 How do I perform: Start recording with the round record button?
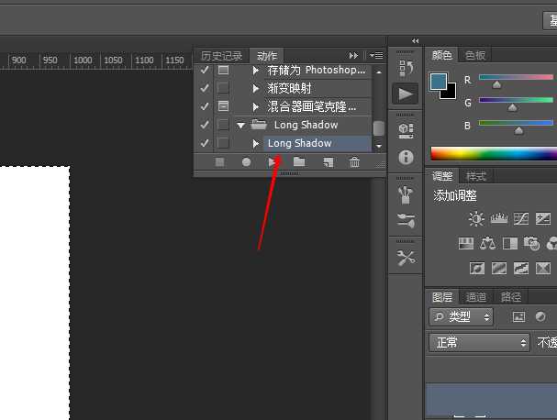(x=246, y=162)
